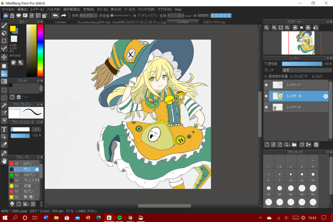The width and height of the screenshot is (333, 222).
Task: Open the 拡張 pixel value dropdown
Action: coord(176,16)
